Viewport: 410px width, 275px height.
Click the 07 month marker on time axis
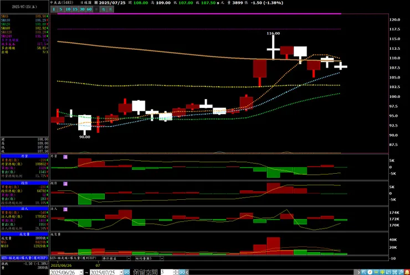point(98,266)
